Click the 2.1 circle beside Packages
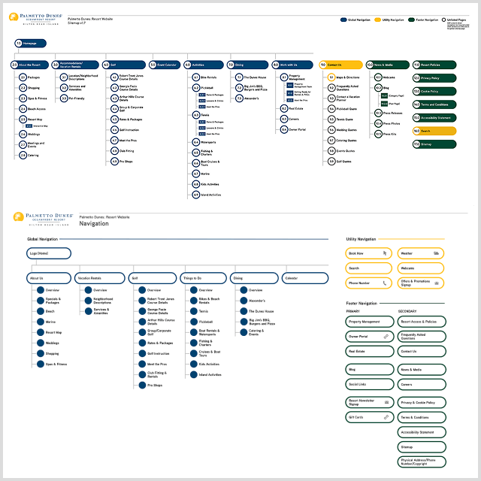The height and width of the screenshot is (481, 481). (x=23, y=77)
